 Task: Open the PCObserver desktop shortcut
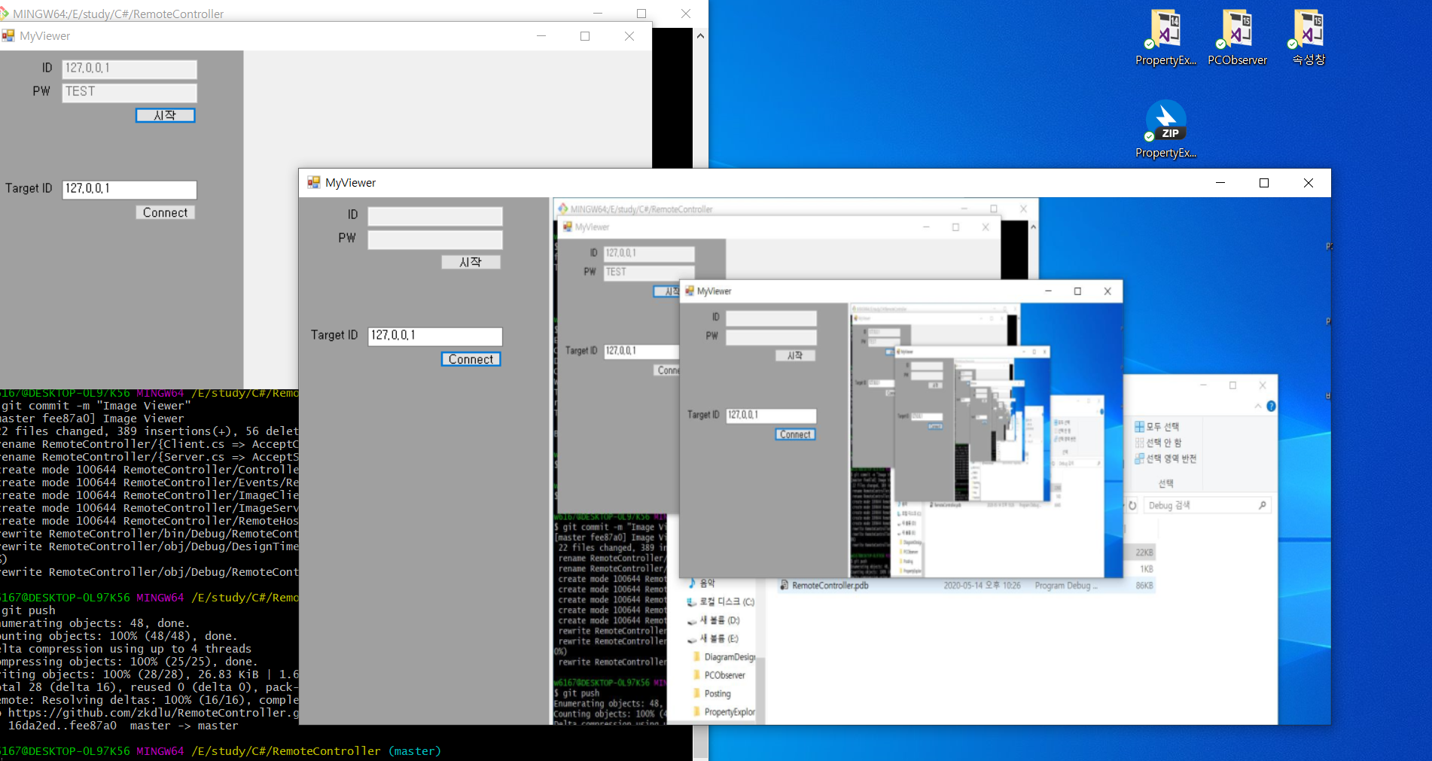(x=1236, y=38)
